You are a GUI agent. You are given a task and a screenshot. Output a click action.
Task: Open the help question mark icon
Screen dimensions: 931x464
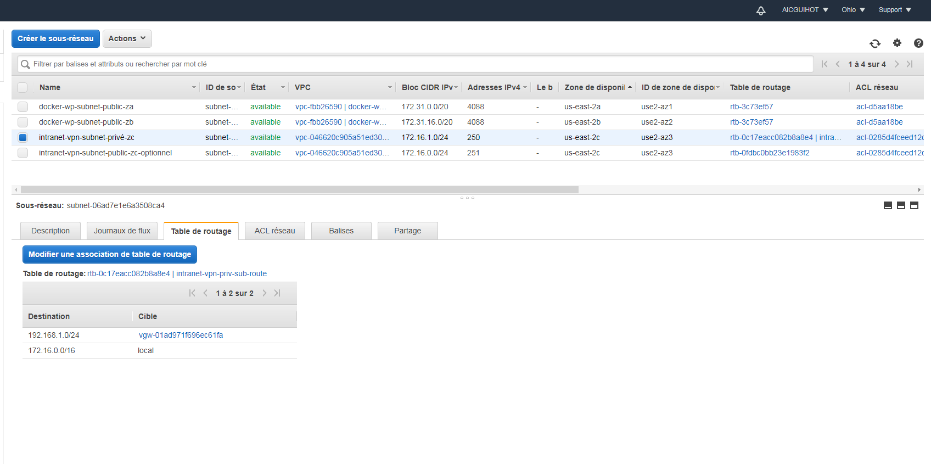tap(918, 43)
